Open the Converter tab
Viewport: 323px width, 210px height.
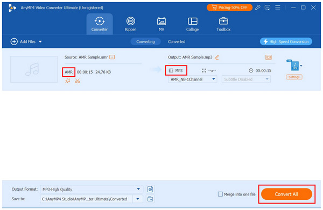coord(100,24)
